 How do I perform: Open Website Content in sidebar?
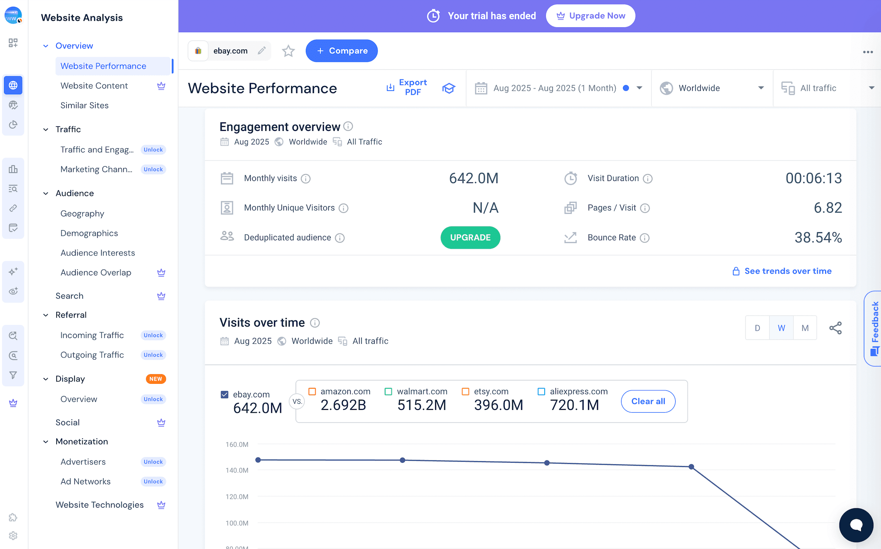click(x=94, y=86)
